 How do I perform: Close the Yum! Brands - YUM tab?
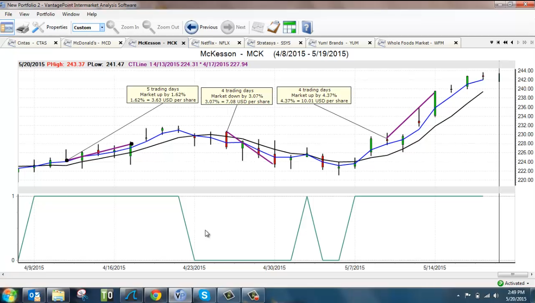click(370, 43)
